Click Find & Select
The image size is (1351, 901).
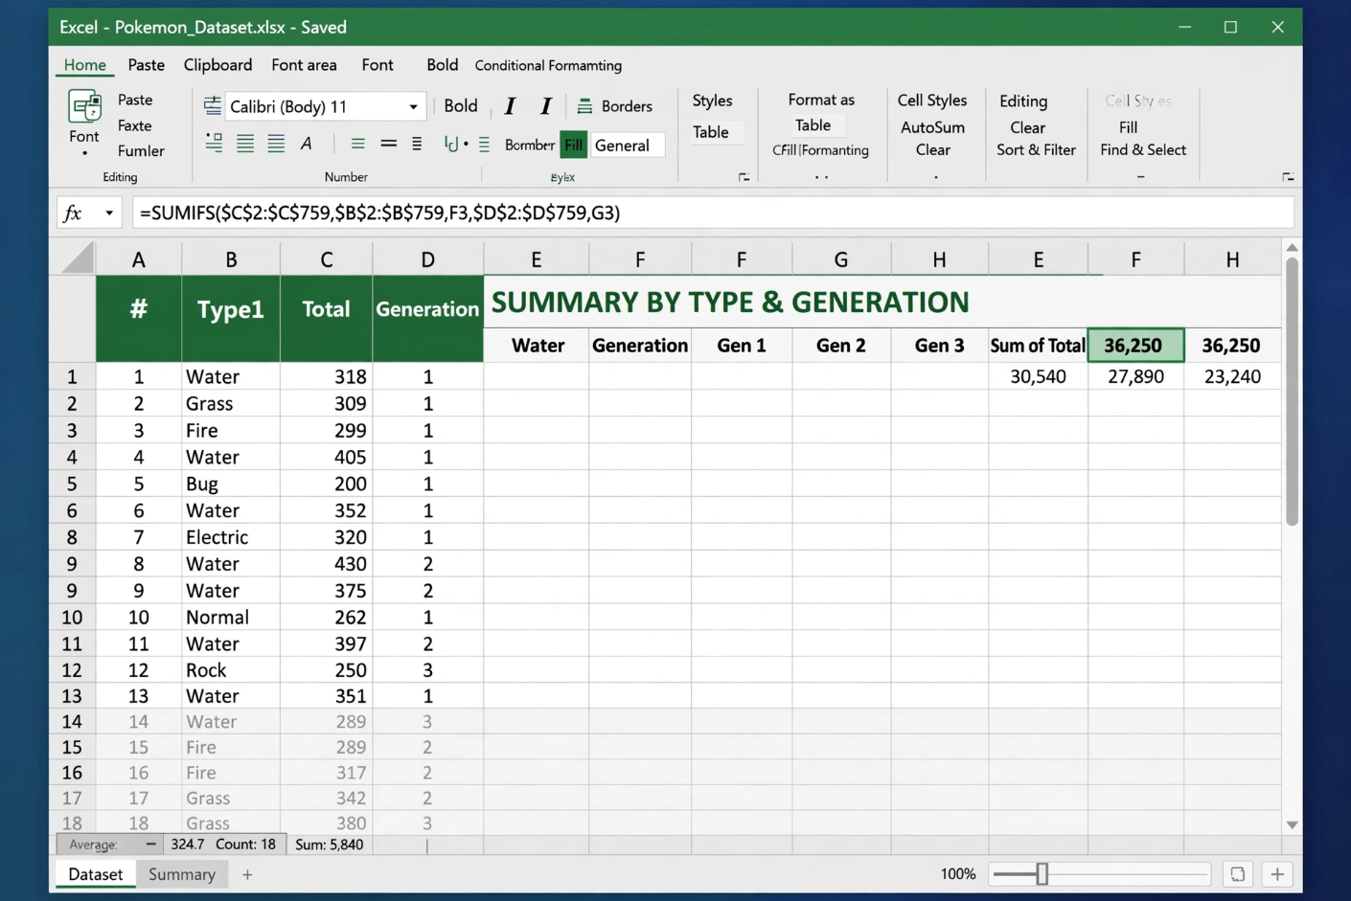point(1143,149)
